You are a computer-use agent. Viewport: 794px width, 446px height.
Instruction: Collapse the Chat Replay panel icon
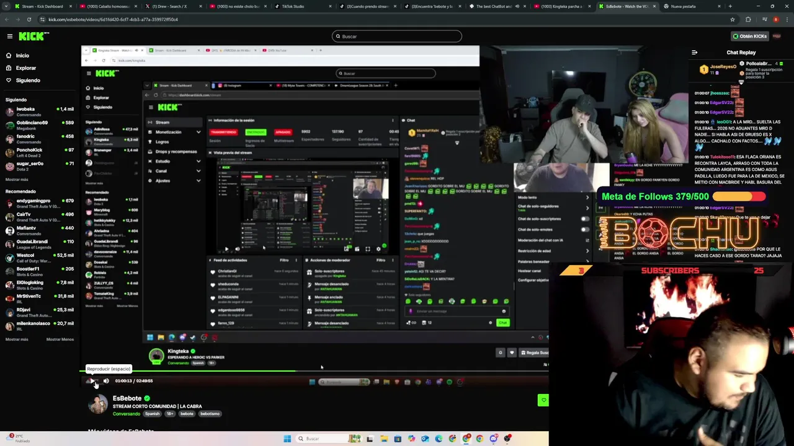(694, 53)
